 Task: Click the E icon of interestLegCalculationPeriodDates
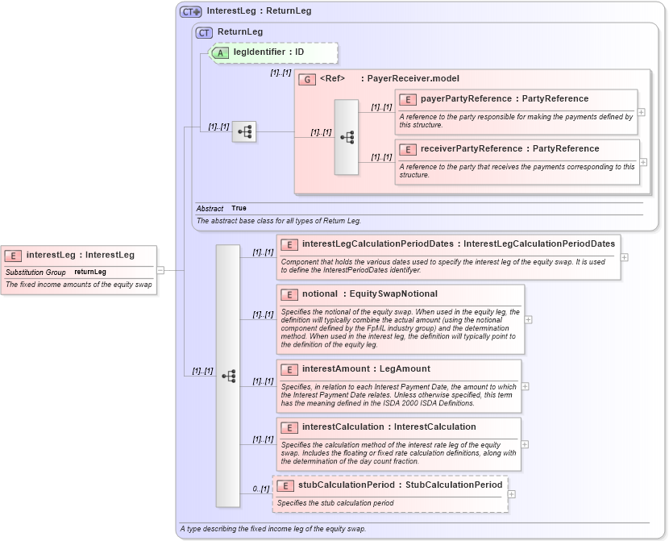tap(289, 244)
